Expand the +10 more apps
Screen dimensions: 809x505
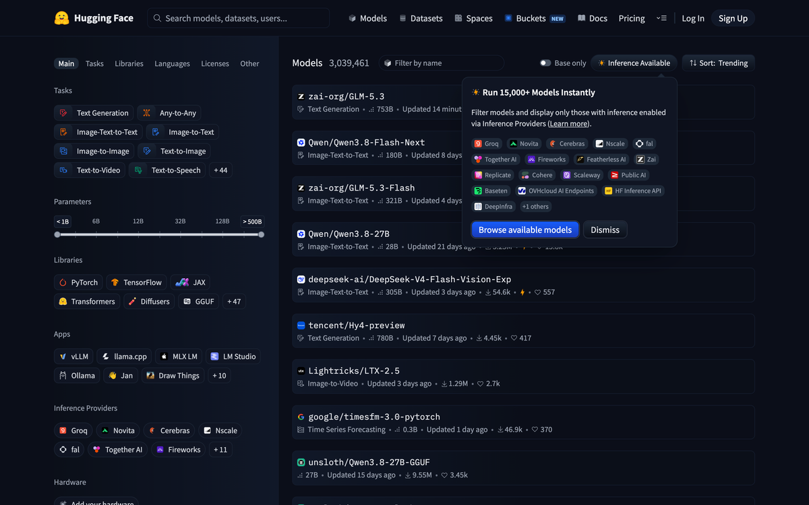click(219, 376)
